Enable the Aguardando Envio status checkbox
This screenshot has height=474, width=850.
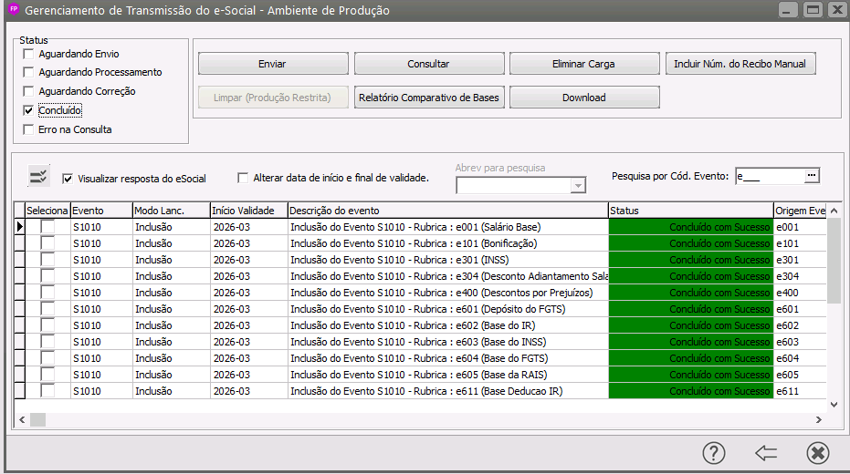[x=28, y=54]
